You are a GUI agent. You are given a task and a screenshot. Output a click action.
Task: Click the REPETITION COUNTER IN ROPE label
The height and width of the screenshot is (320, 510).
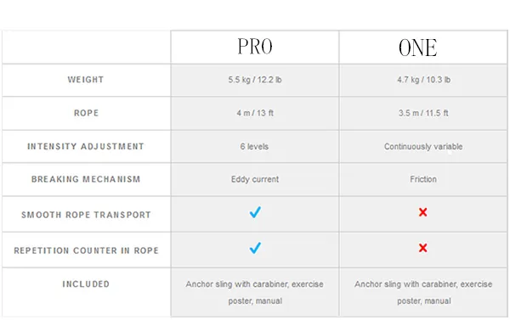[86, 250]
